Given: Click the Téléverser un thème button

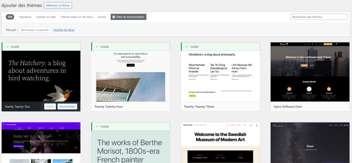Looking at the screenshot, I should pos(58,6).
